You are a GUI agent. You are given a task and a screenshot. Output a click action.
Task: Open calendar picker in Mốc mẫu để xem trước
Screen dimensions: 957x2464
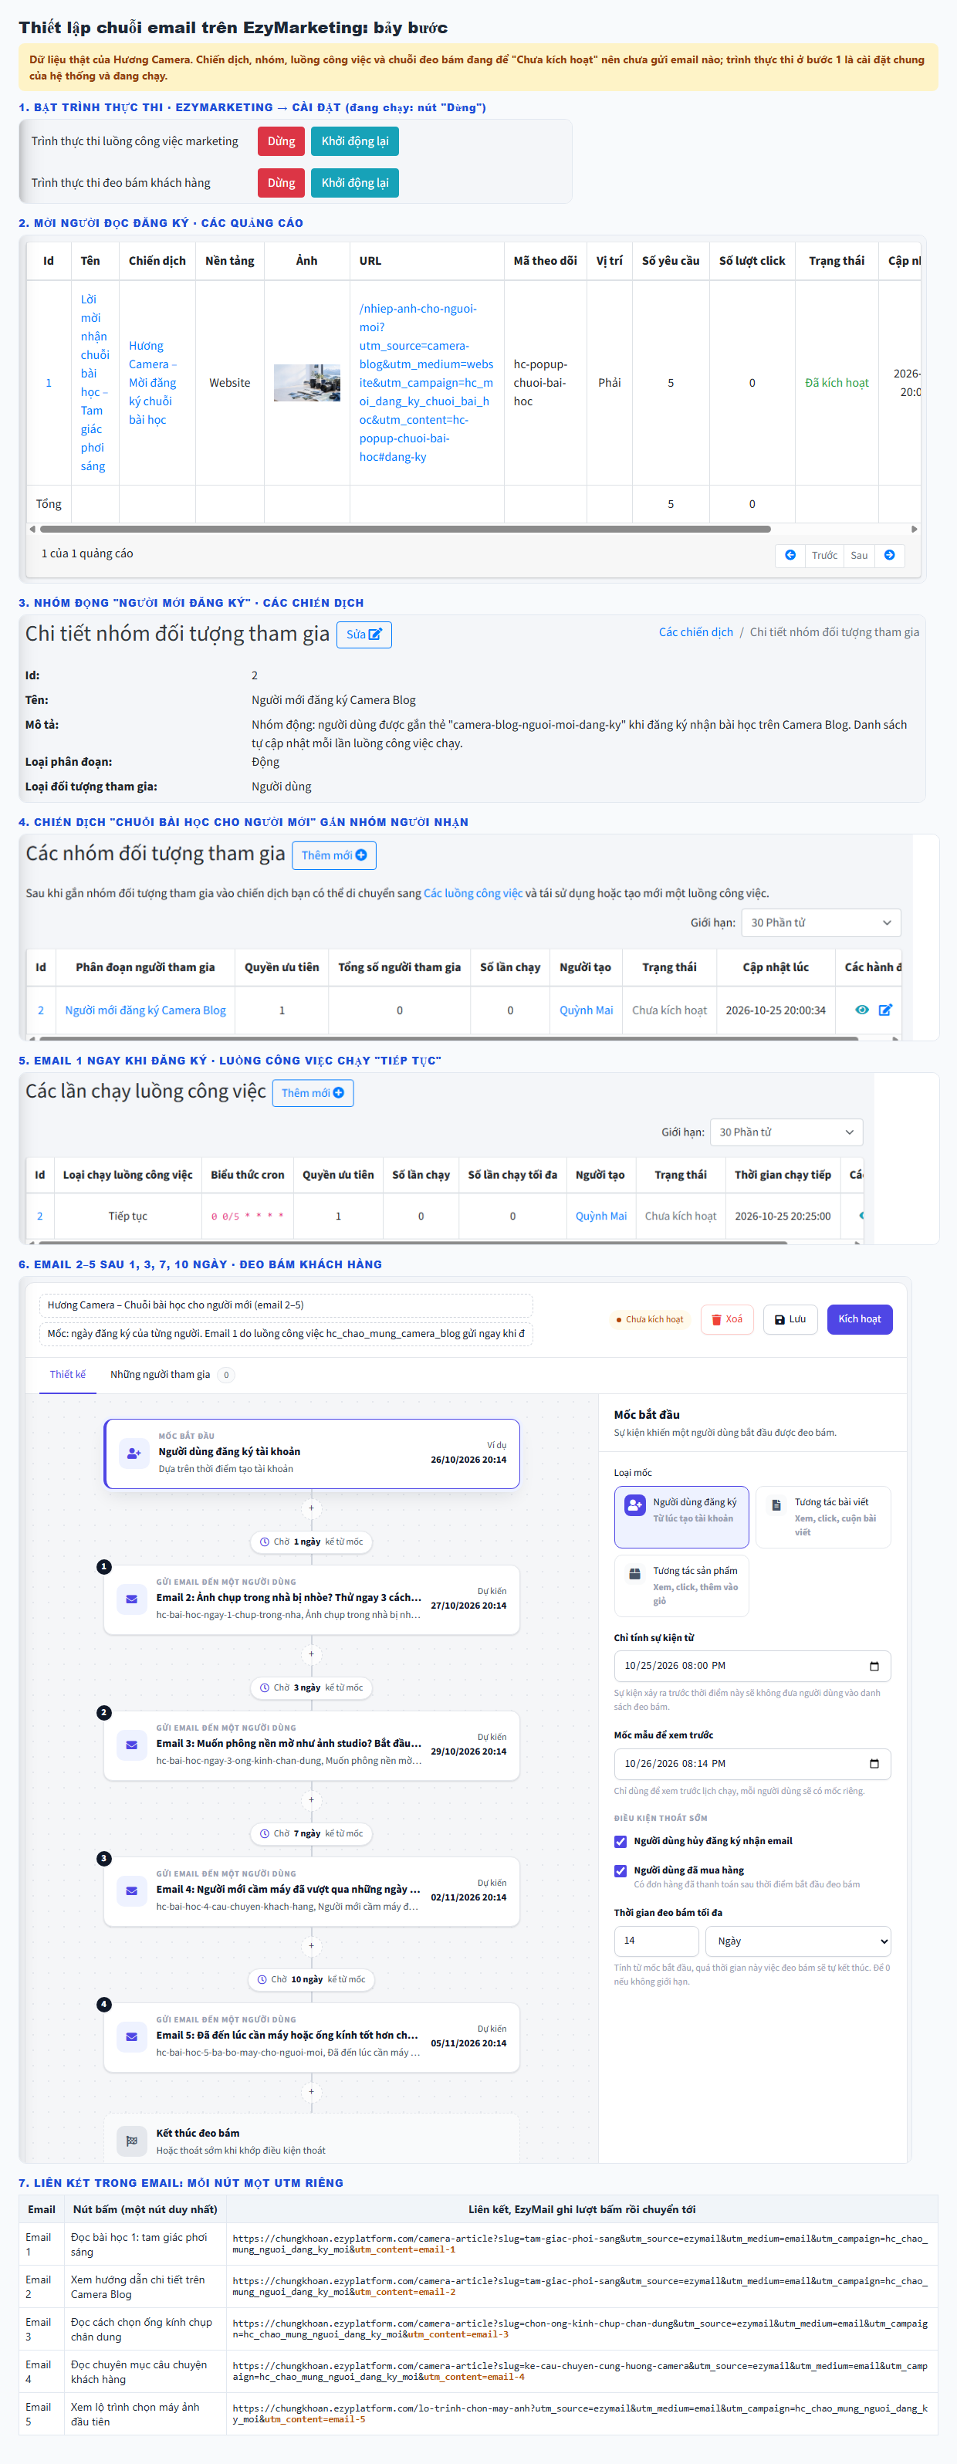tap(874, 1764)
